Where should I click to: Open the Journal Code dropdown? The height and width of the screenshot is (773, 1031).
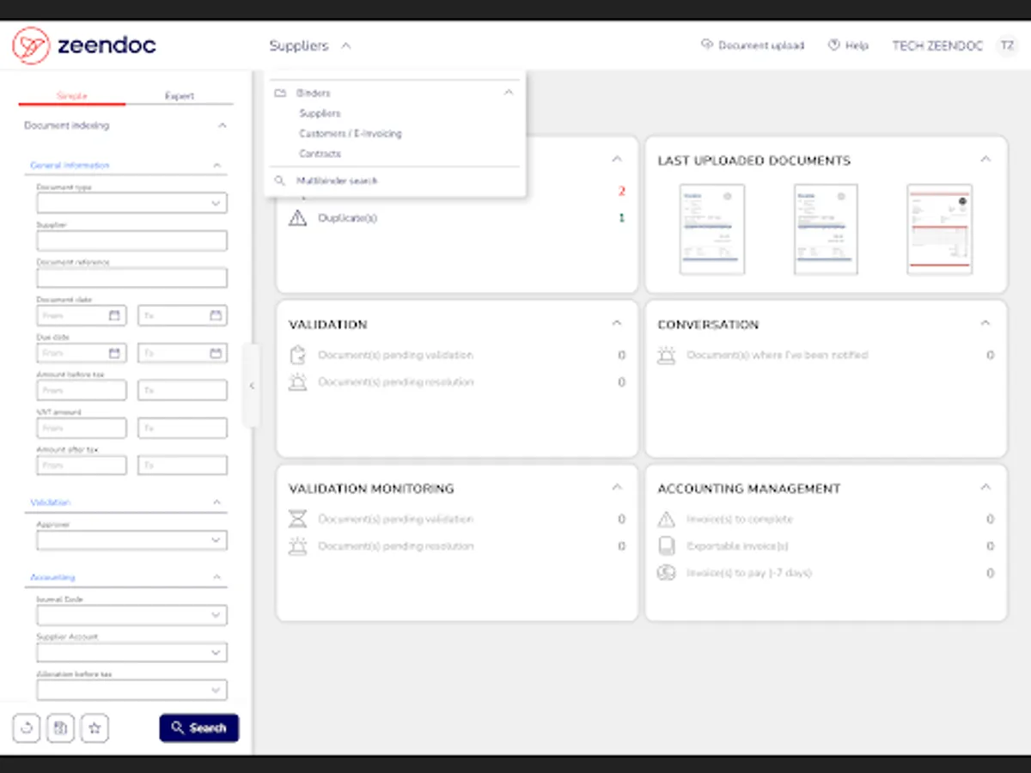tap(131, 614)
